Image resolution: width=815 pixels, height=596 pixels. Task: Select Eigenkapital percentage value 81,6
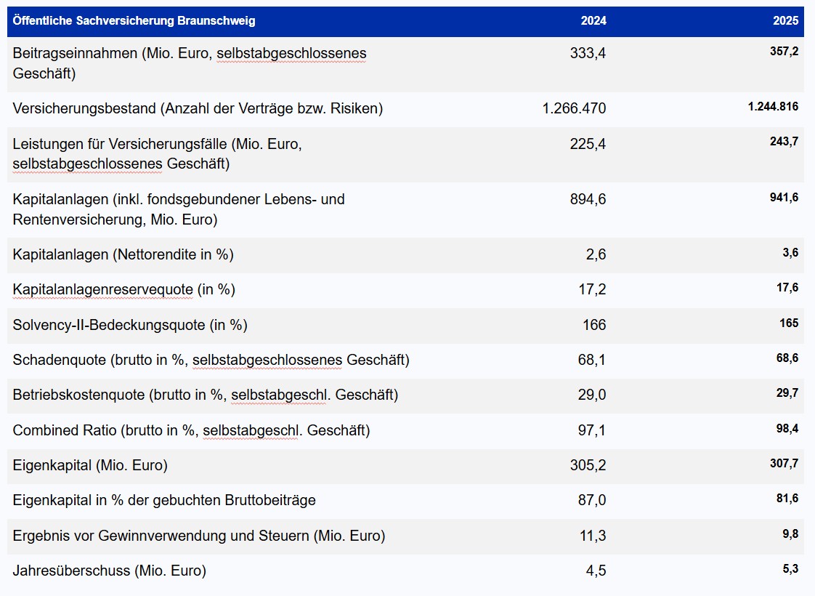[x=787, y=498]
